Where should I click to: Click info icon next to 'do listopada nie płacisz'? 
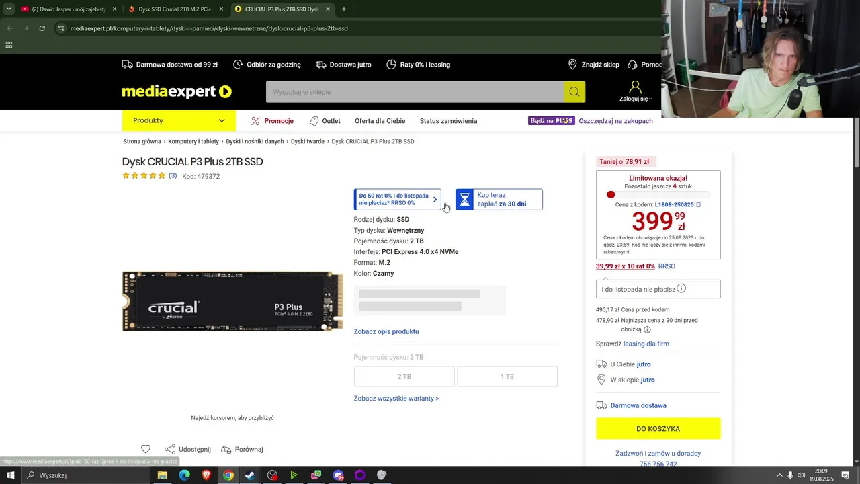coord(681,288)
